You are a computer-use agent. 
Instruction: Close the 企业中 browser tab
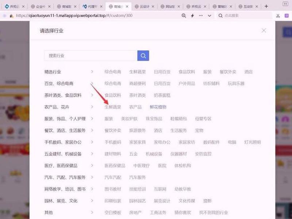pos(49,7)
